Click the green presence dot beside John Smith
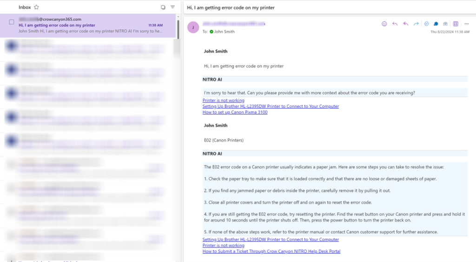 (x=212, y=32)
